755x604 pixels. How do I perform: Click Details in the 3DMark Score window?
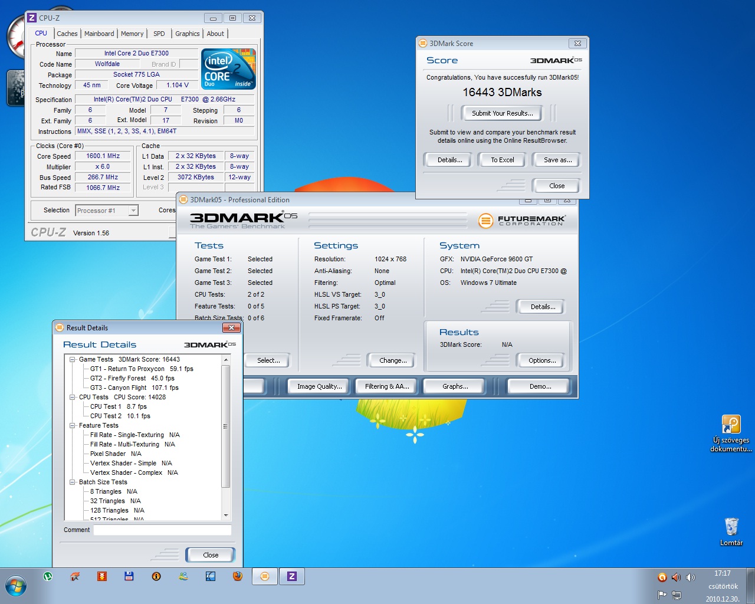[x=447, y=160]
